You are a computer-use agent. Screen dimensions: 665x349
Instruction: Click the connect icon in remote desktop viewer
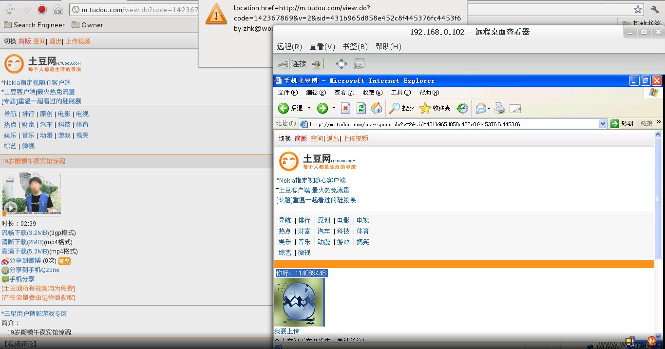click(x=292, y=64)
